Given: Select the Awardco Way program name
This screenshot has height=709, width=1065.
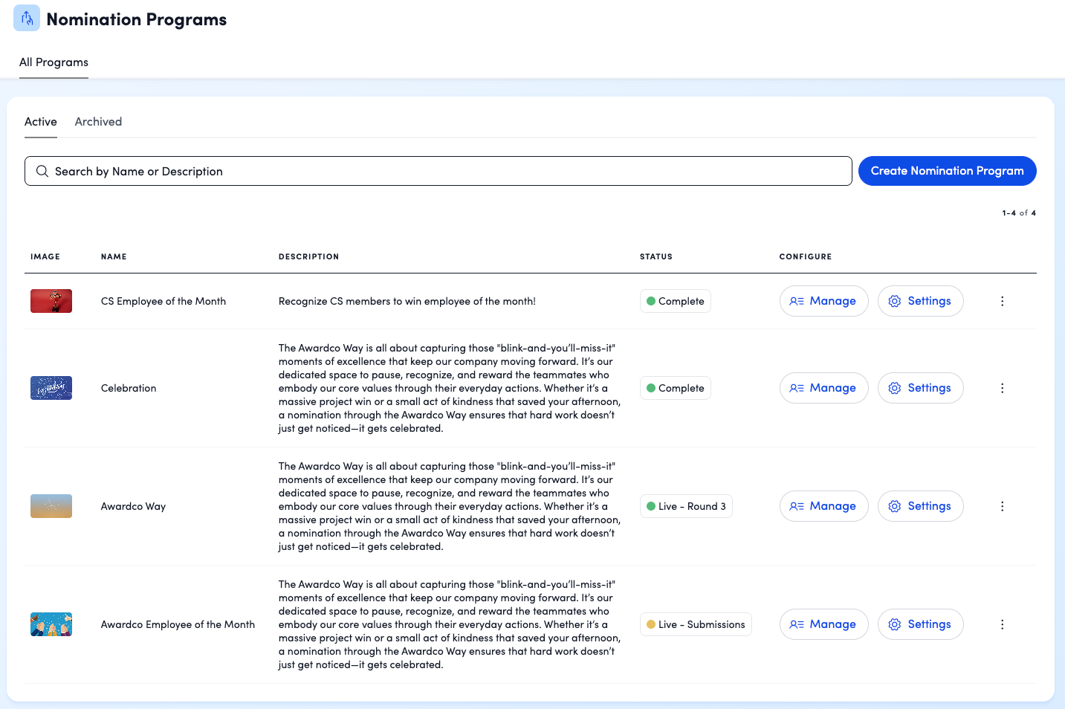Looking at the screenshot, I should (133, 506).
